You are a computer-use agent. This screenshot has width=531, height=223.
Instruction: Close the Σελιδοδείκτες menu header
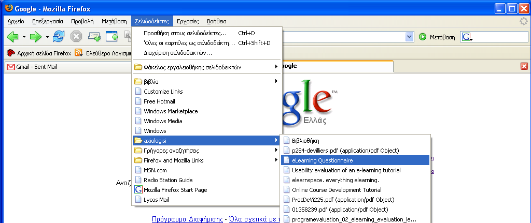(x=152, y=21)
